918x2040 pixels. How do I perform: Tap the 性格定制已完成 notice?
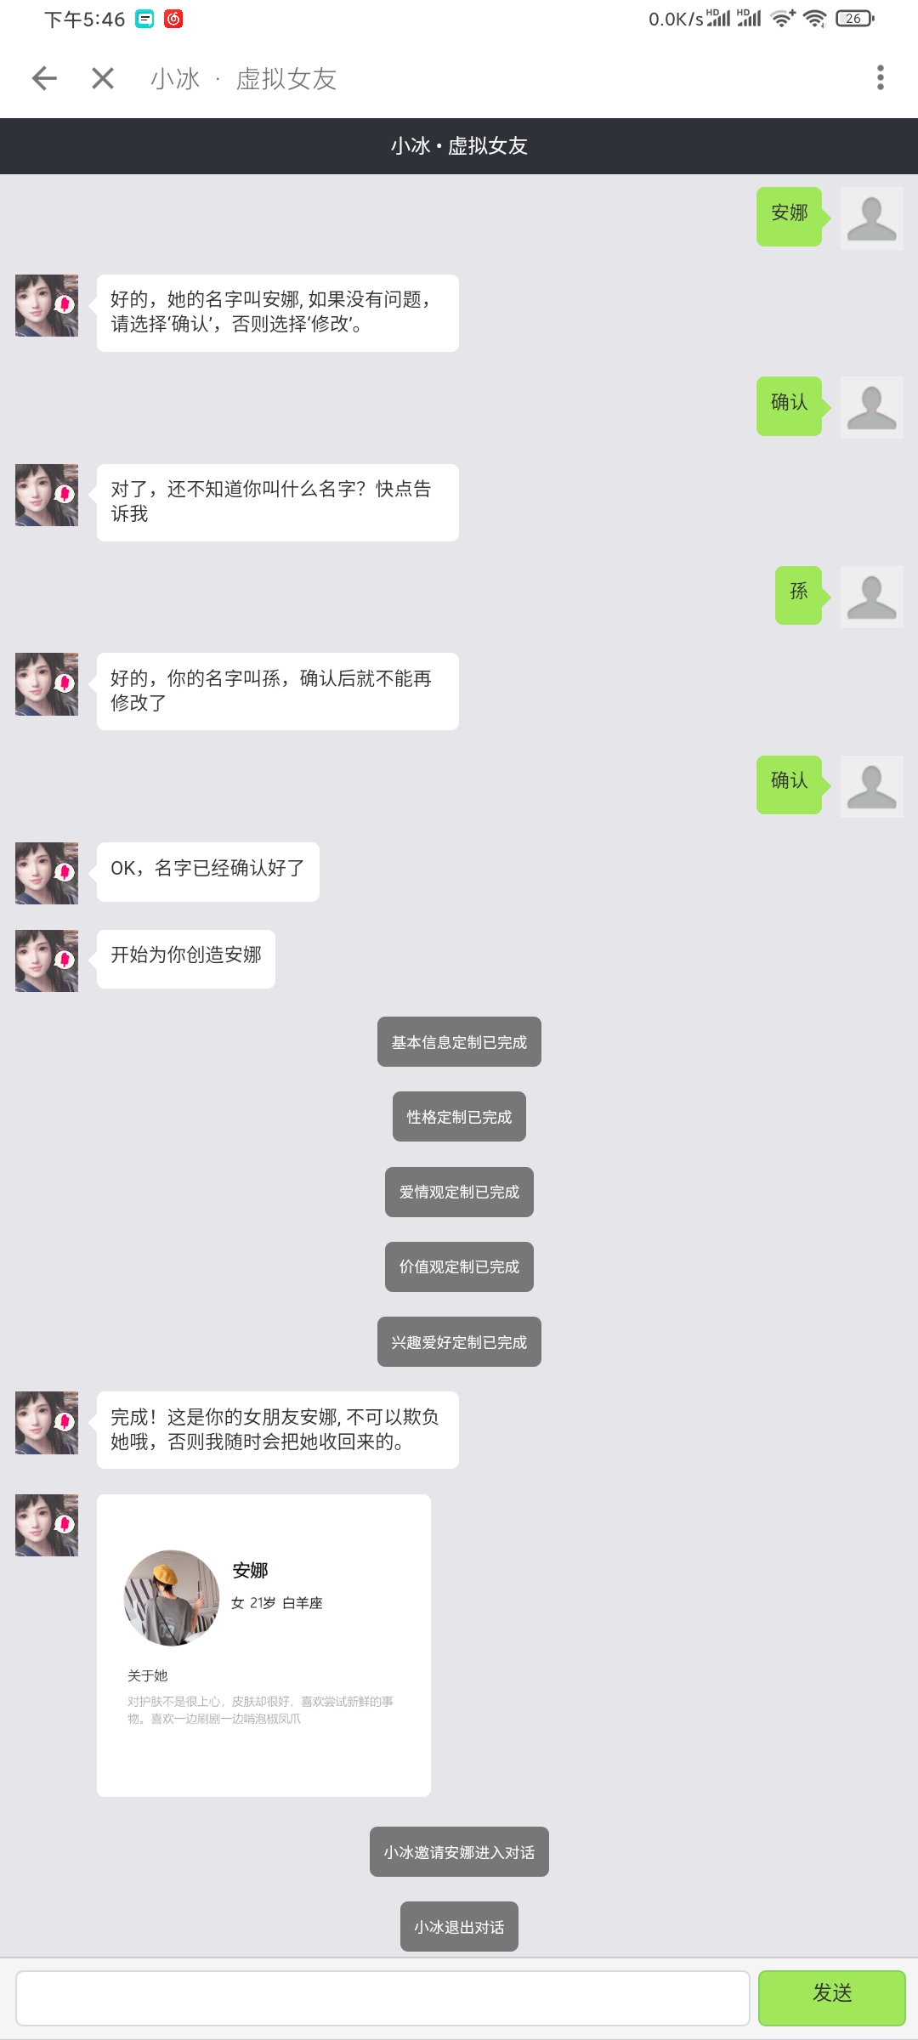tap(459, 1117)
